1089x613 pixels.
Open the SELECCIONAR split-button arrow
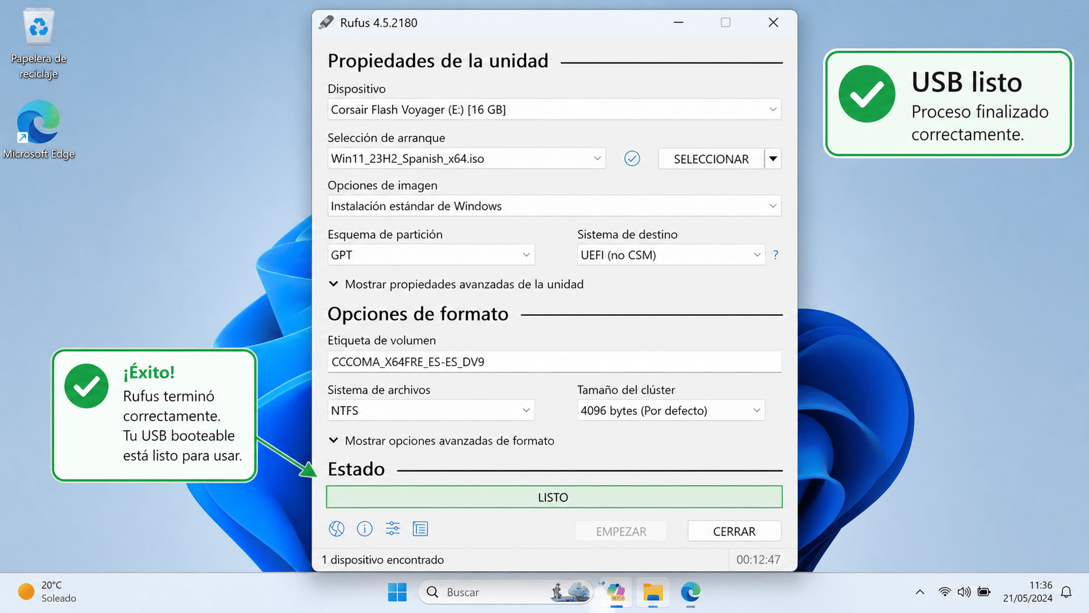click(773, 158)
